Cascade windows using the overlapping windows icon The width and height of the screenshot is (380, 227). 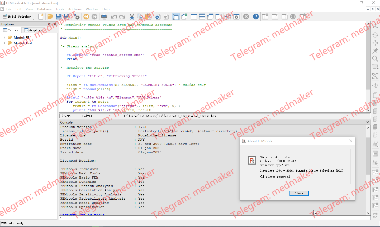click(x=210, y=17)
